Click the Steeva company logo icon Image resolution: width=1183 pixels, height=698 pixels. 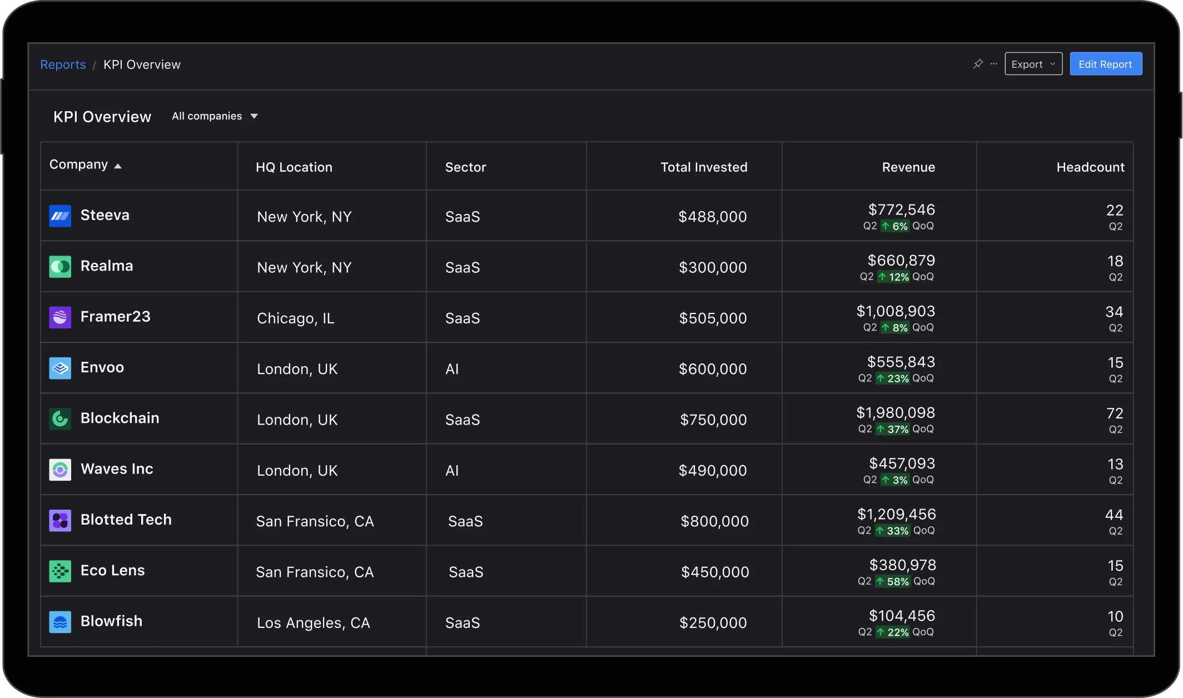coord(60,216)
